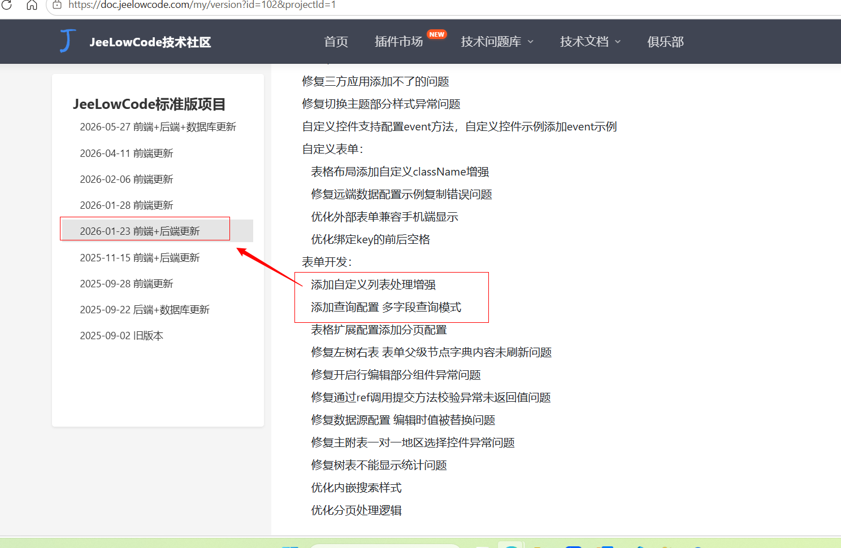The width and height of the screenshot is (841, 548).
Task: Focus the browser address bar URL
Action: coord(202,5)
